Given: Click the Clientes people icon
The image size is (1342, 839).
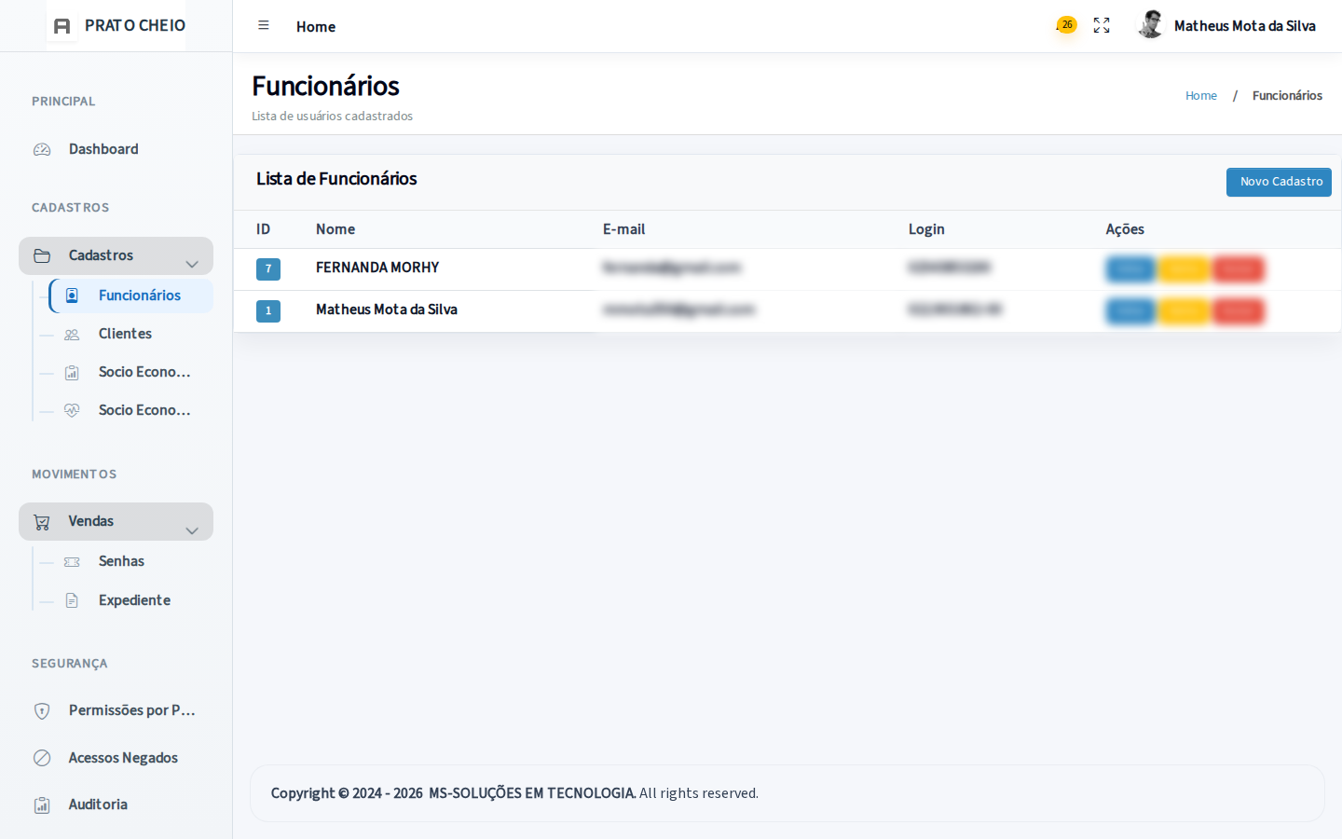Looking at the screenshot, I should (x=72, y=335).
